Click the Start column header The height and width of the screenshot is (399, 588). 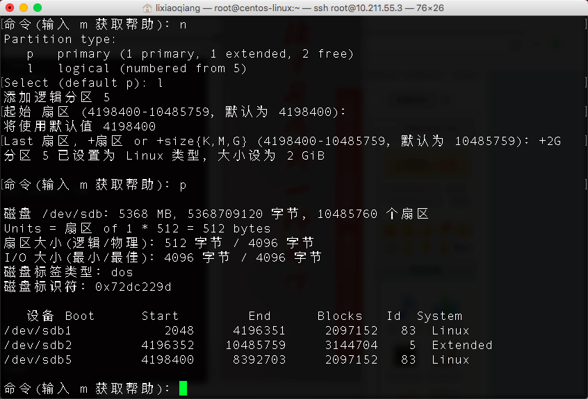pyautogui.click(x=160, y=316)
